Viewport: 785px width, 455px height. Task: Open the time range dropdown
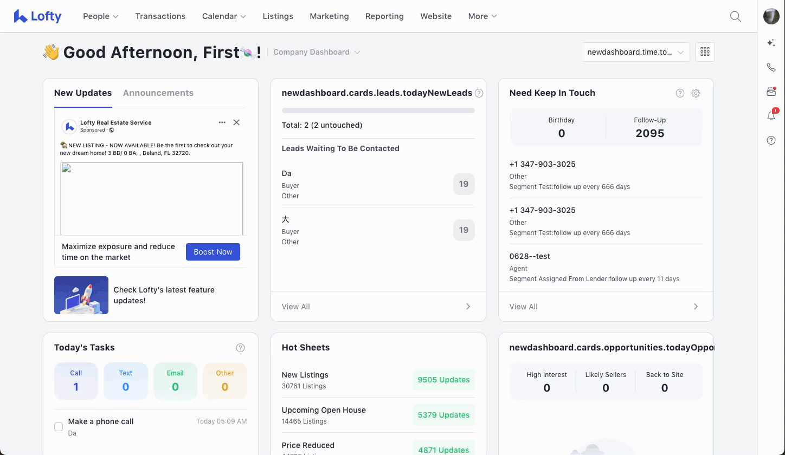point(635,52)
